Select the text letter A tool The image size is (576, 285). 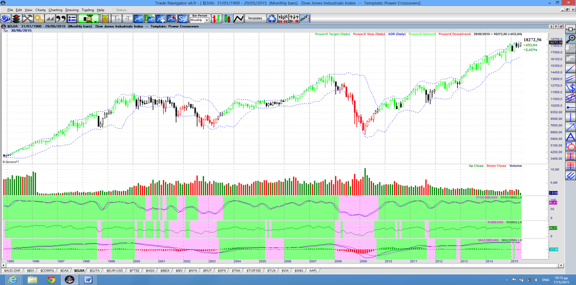pos(570,137)
